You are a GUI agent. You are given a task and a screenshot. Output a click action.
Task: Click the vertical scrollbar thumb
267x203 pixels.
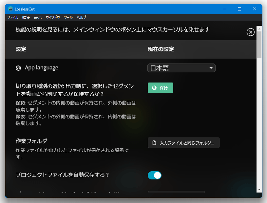tap(259, 45)
